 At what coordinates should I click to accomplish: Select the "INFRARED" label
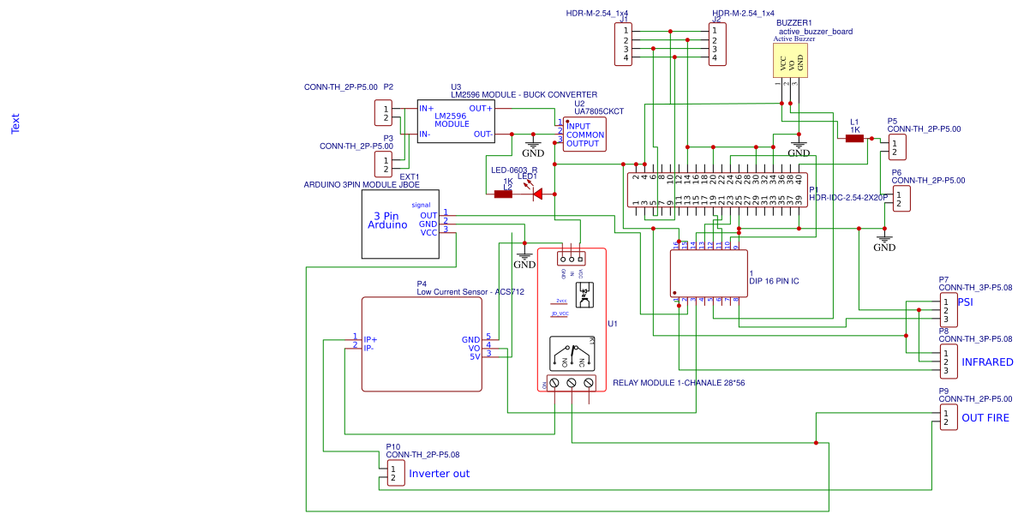coord(987,362)
